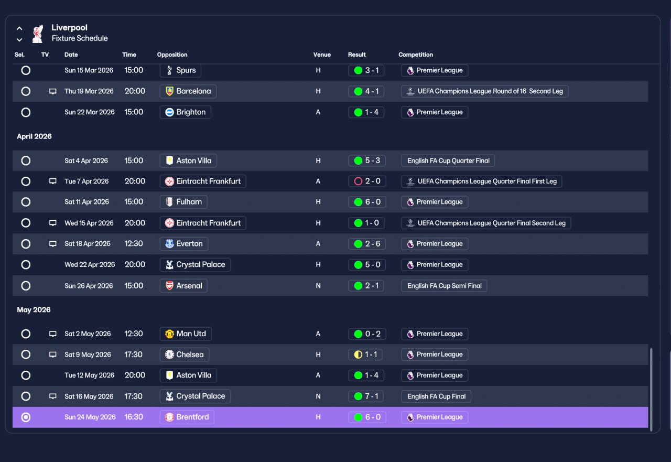Open the 7 Apr Eintracht Frankfurt team link
The height and width of the screenshot is (462, 671).
[x=203, y=181]
